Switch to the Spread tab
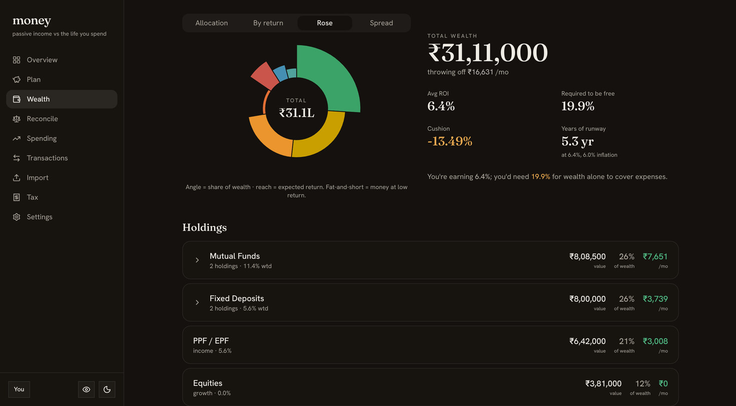 click(381, 23)
